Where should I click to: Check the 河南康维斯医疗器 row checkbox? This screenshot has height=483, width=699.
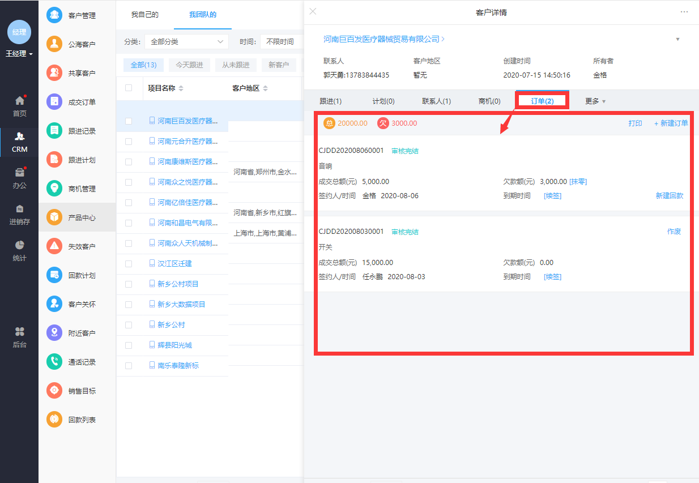click(x=129, y=162)
